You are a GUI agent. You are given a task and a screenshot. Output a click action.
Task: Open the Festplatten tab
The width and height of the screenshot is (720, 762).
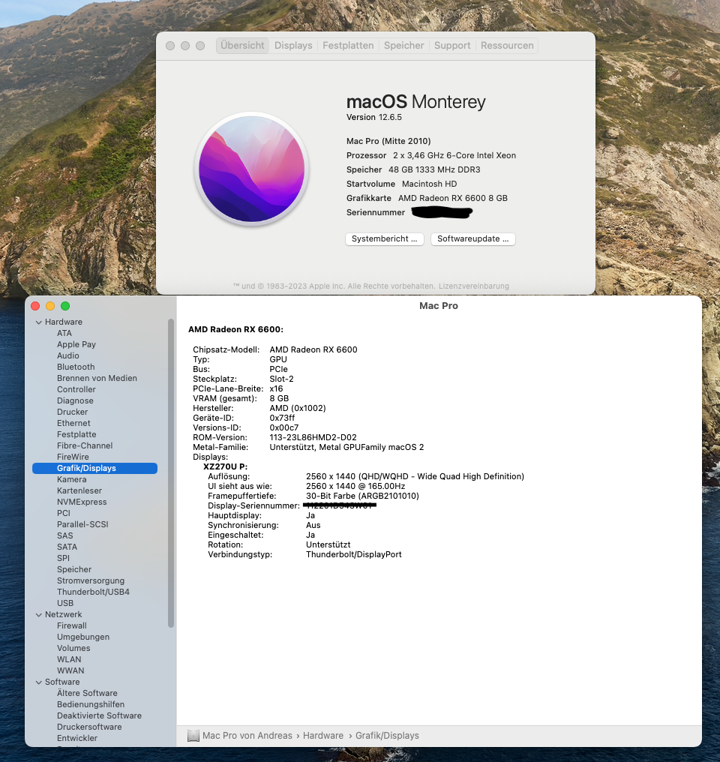[x=348, y=45]
